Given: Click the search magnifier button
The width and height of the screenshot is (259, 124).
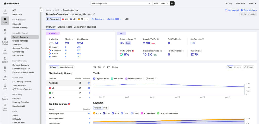Looking at the screenshot, I should point(172,3).
